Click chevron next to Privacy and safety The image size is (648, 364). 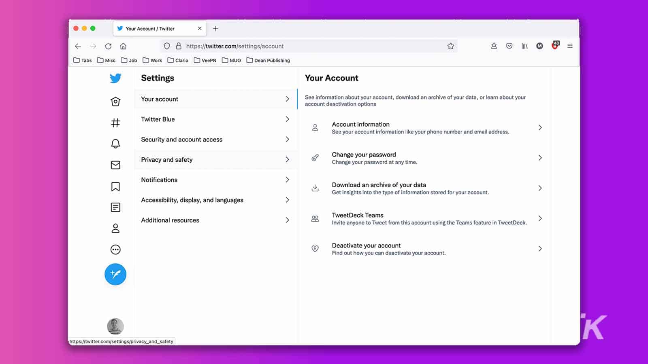pos(288,160)
